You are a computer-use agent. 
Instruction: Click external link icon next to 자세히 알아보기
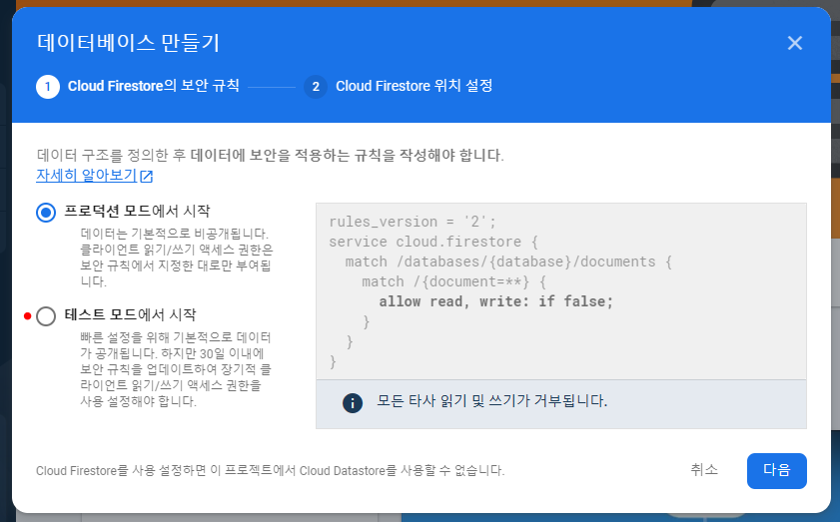(146, 176)
